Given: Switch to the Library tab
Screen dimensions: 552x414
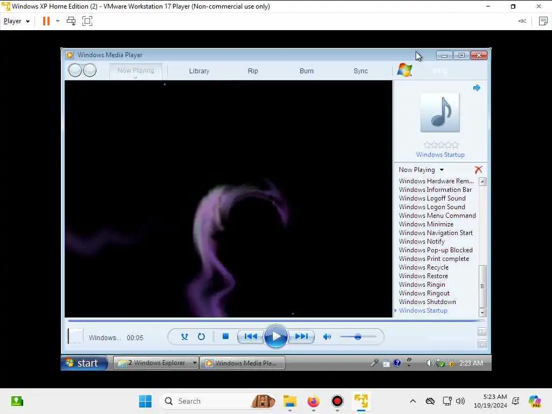Looking at the screenshot, I should pyautogui.click(x=199, y=71).
